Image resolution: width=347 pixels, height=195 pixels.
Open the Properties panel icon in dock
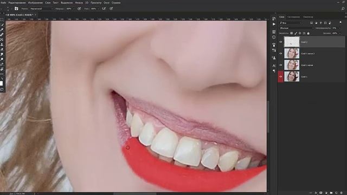point(274,31)
